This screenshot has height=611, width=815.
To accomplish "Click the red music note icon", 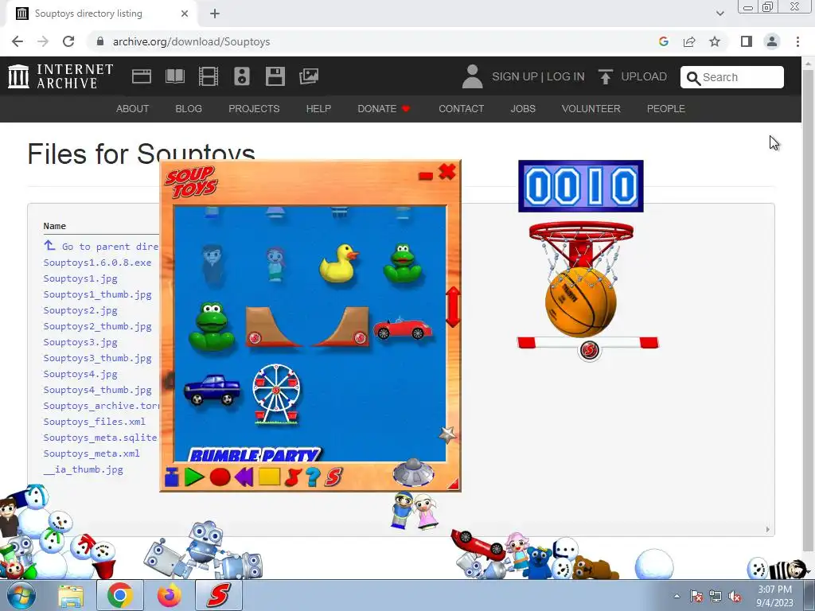I will pos(293,477).
